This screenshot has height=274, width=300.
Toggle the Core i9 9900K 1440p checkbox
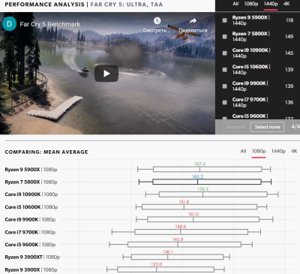[225, 86]
